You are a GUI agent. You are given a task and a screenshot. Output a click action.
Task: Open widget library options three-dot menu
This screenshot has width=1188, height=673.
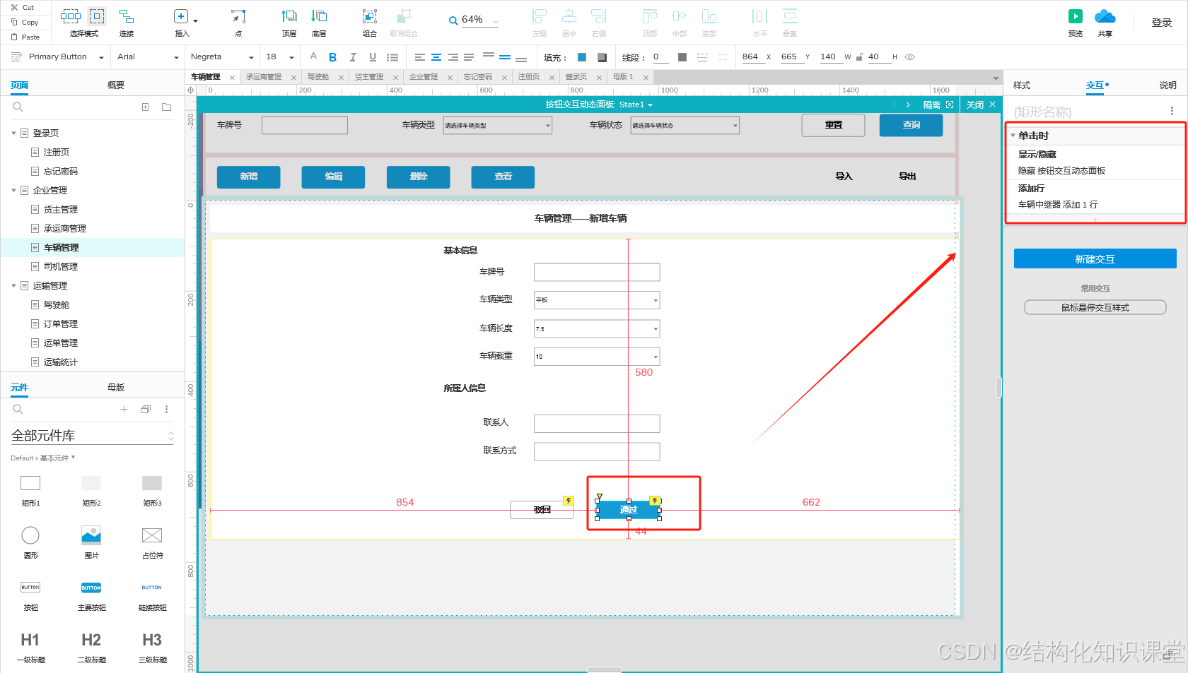pyautogui.click(x=166, y=410)
